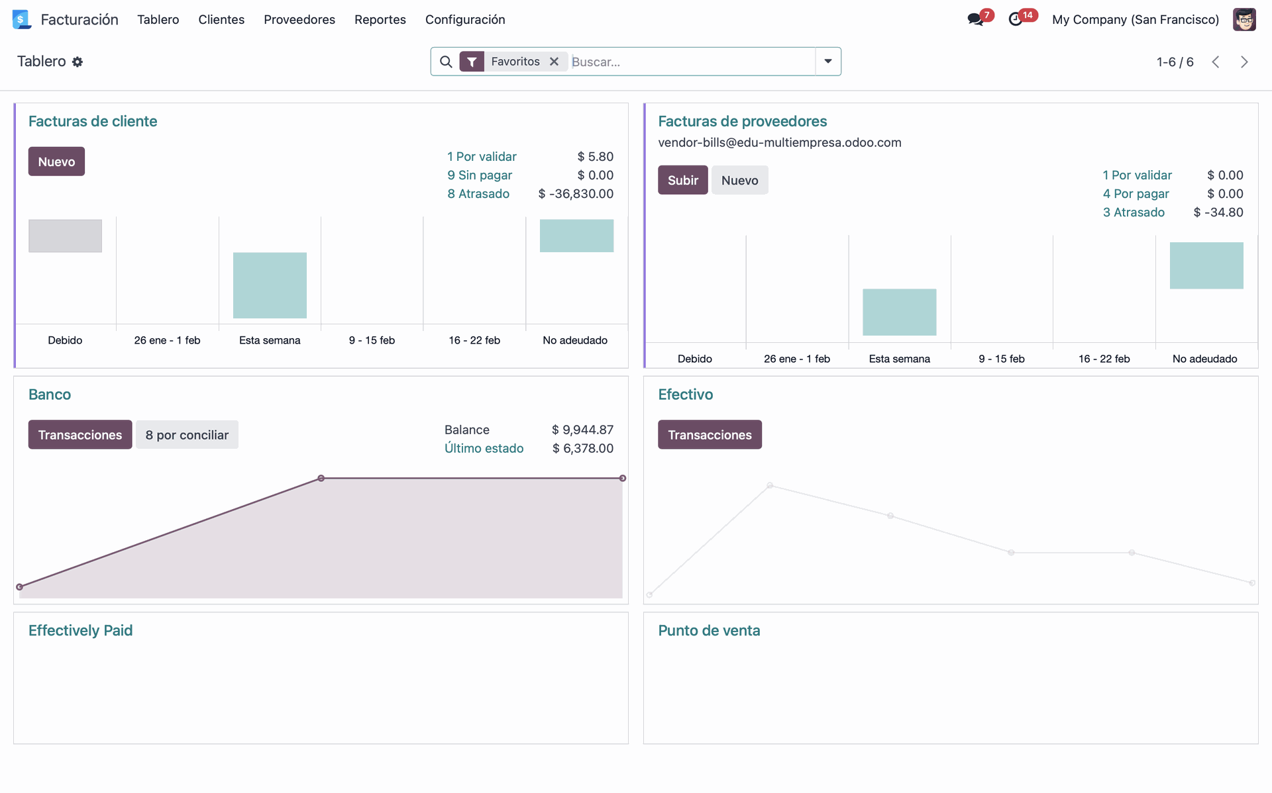The width and height of the screenshot is (1272, 793).
Task: Expand the search options dropdown arrow
Action: [x=828, y=62]
